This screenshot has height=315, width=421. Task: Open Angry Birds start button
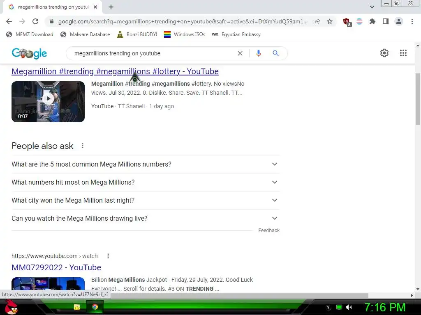11,307
